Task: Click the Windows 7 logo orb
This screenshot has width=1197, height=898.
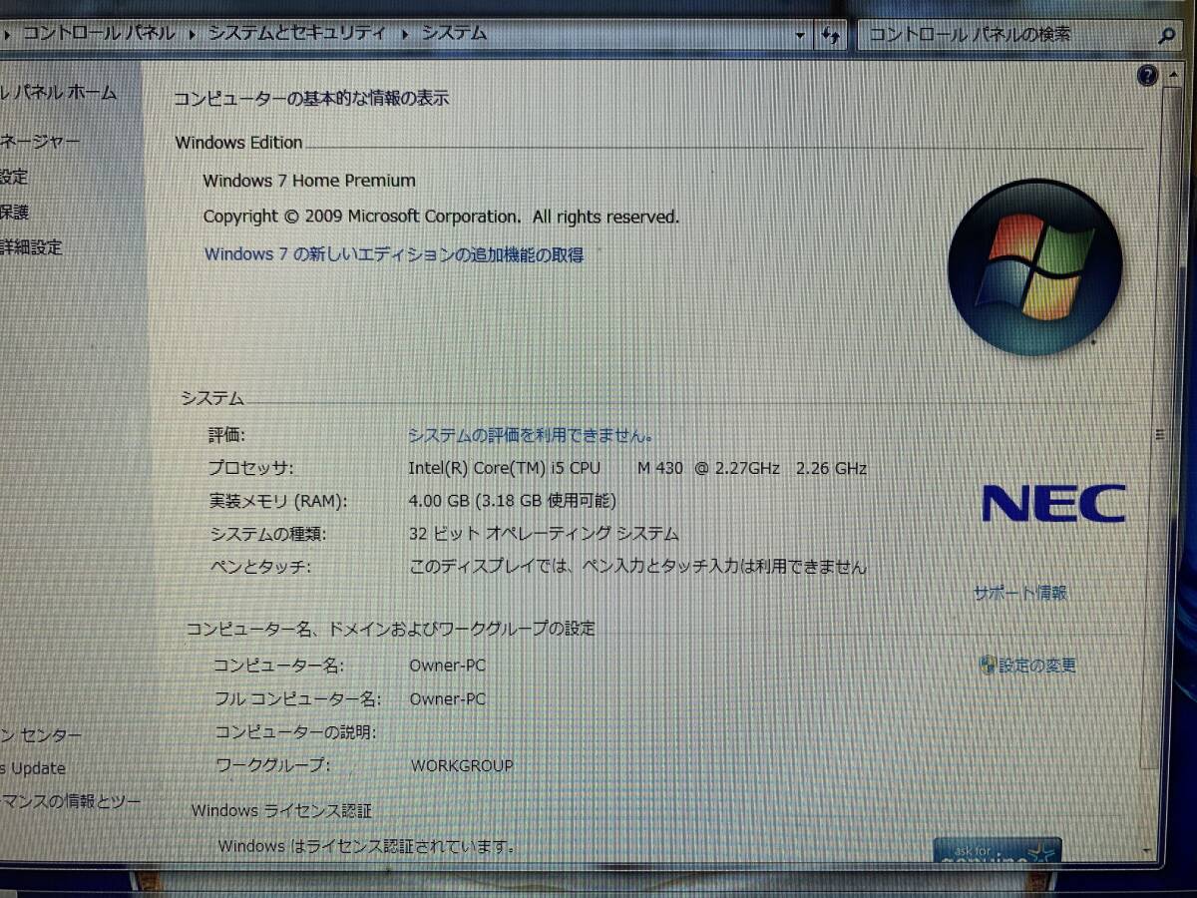Action: pos(1033,266)
